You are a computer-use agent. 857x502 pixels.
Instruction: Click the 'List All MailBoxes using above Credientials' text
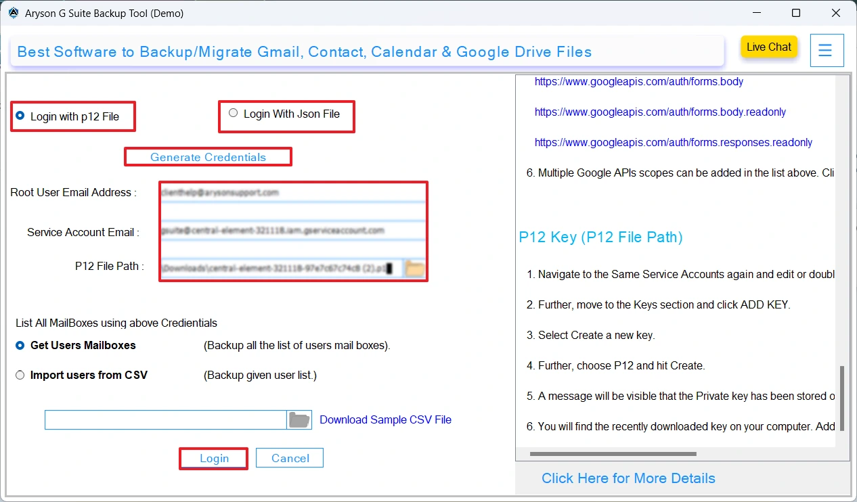click(116, 323)
